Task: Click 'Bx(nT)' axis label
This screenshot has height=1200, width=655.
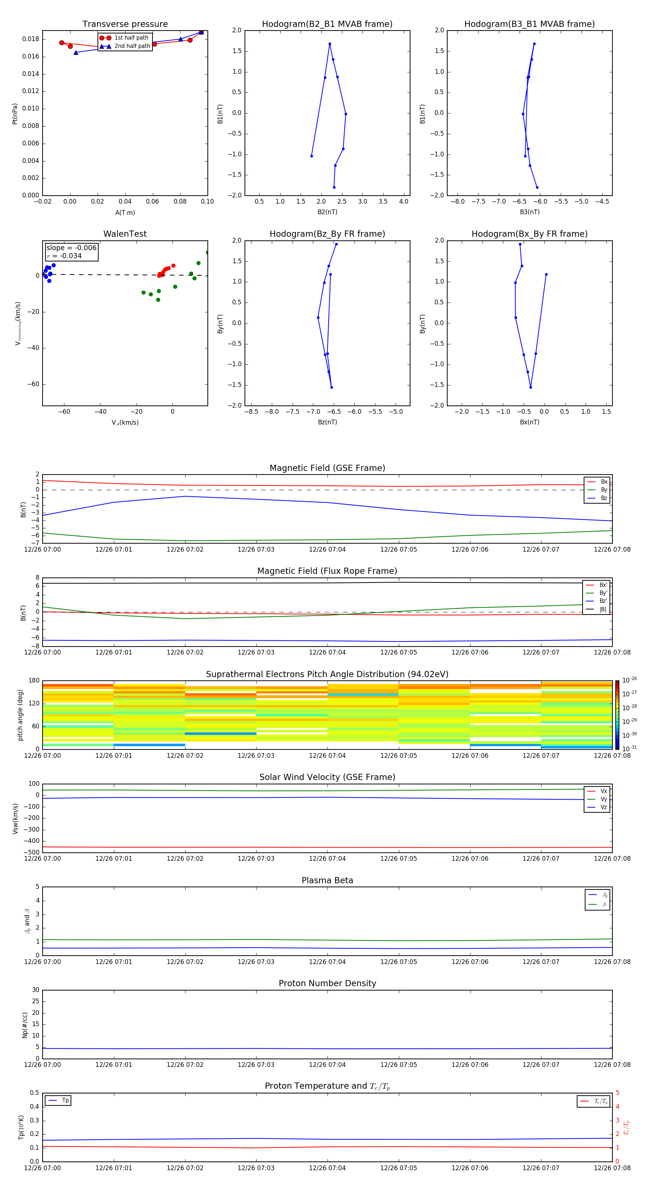Action: tap(529, 422)
